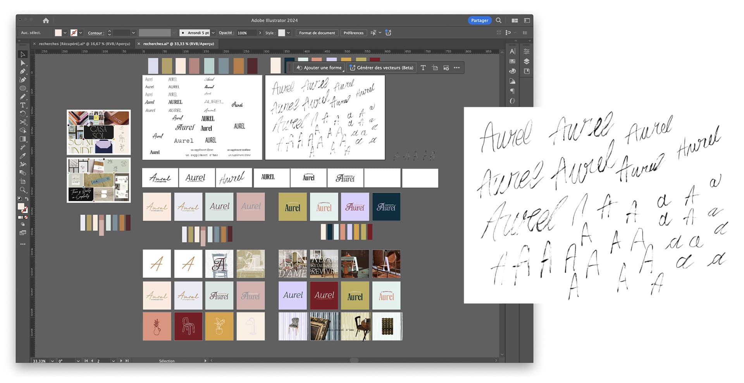The width and height of the screenshot is (744, 383).
Task: Set the color mode to None
Action: [x=26, y=217]
